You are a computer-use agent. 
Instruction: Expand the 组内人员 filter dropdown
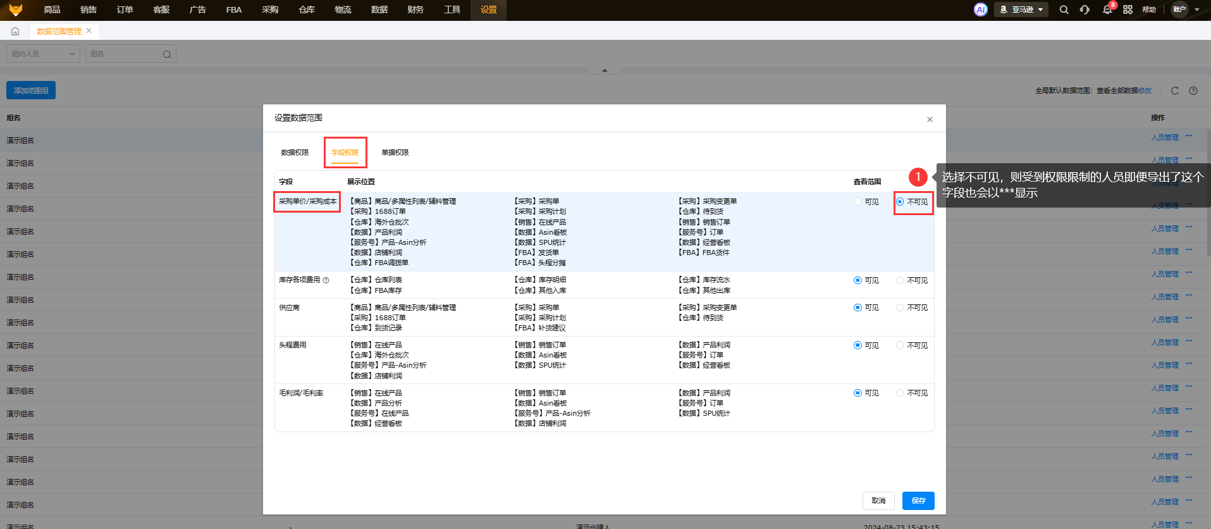43,54
